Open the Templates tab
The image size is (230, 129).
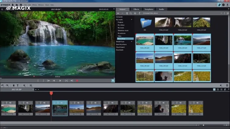tap(149, 9)
